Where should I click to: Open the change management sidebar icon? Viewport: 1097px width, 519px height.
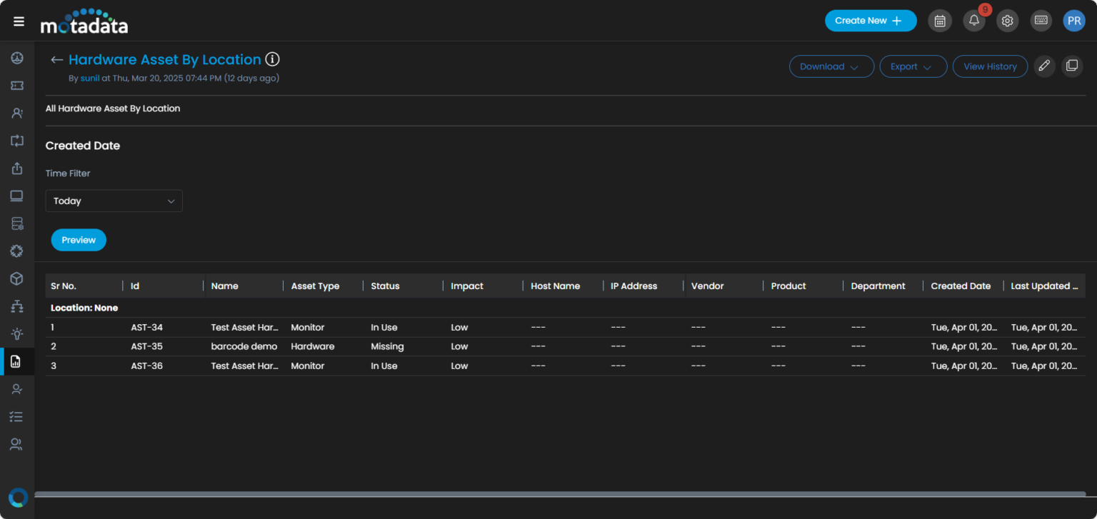click(x=17, y=141)
